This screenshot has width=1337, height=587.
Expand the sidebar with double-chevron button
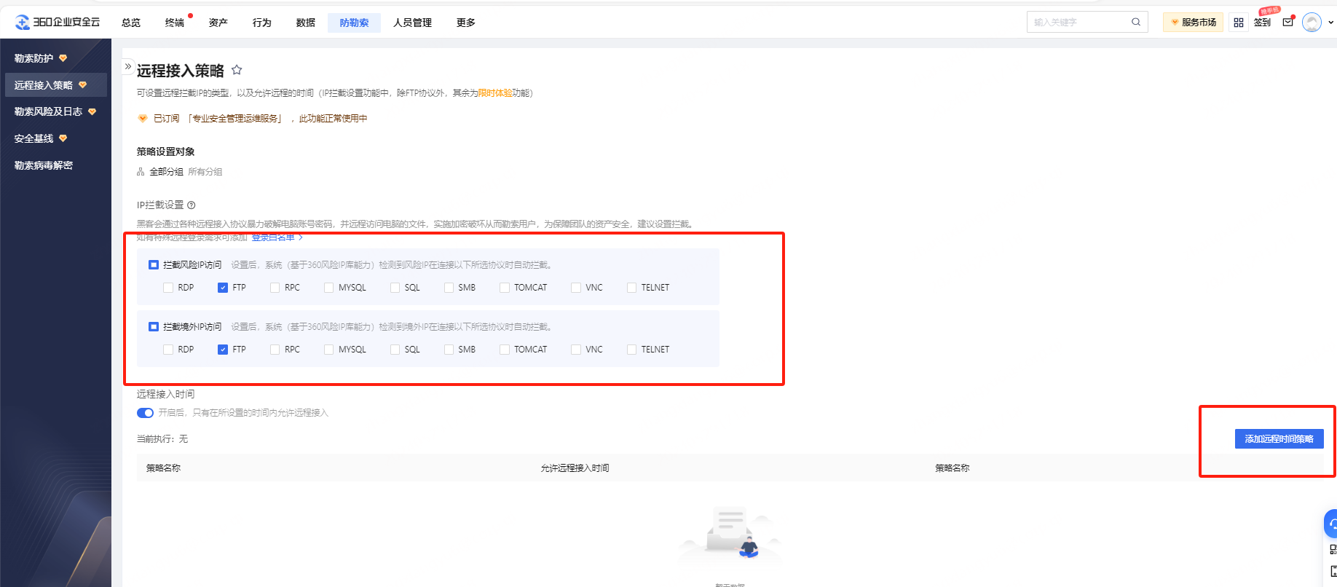pyautogui.click(x=128, y=66)
